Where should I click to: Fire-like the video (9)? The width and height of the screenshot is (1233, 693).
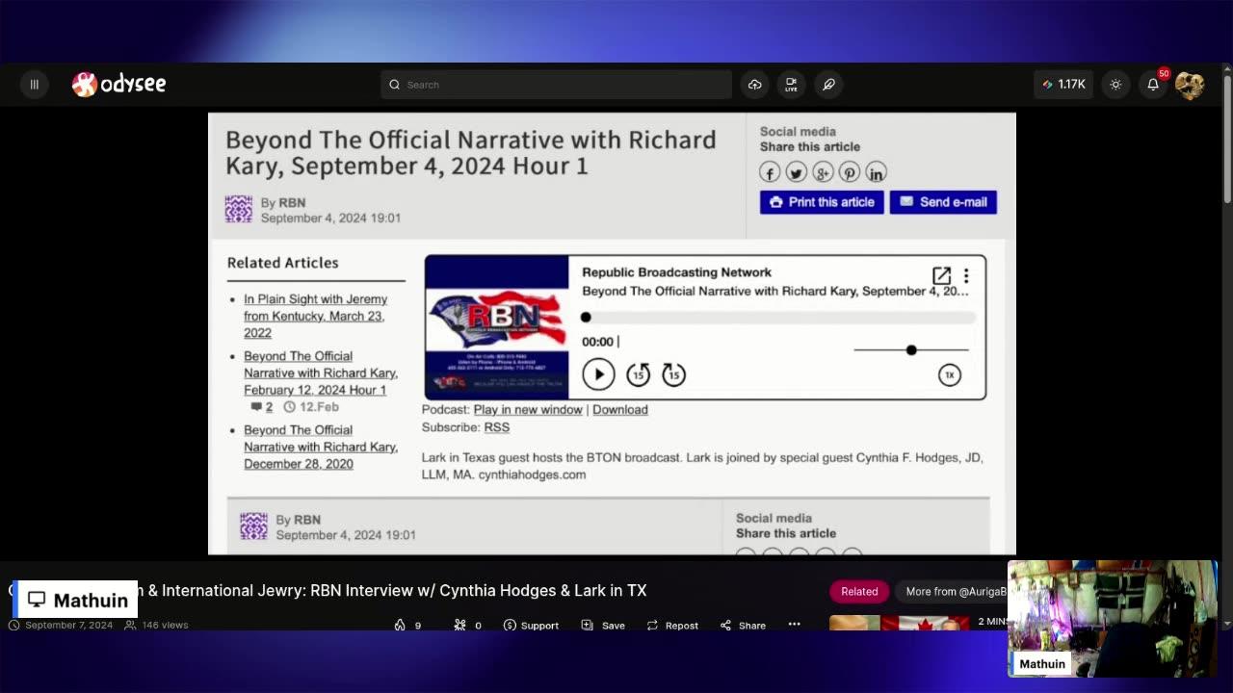point(407,626)
